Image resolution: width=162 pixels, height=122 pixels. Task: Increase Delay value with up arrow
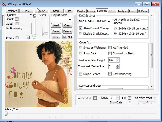click(x=118, y=97)
